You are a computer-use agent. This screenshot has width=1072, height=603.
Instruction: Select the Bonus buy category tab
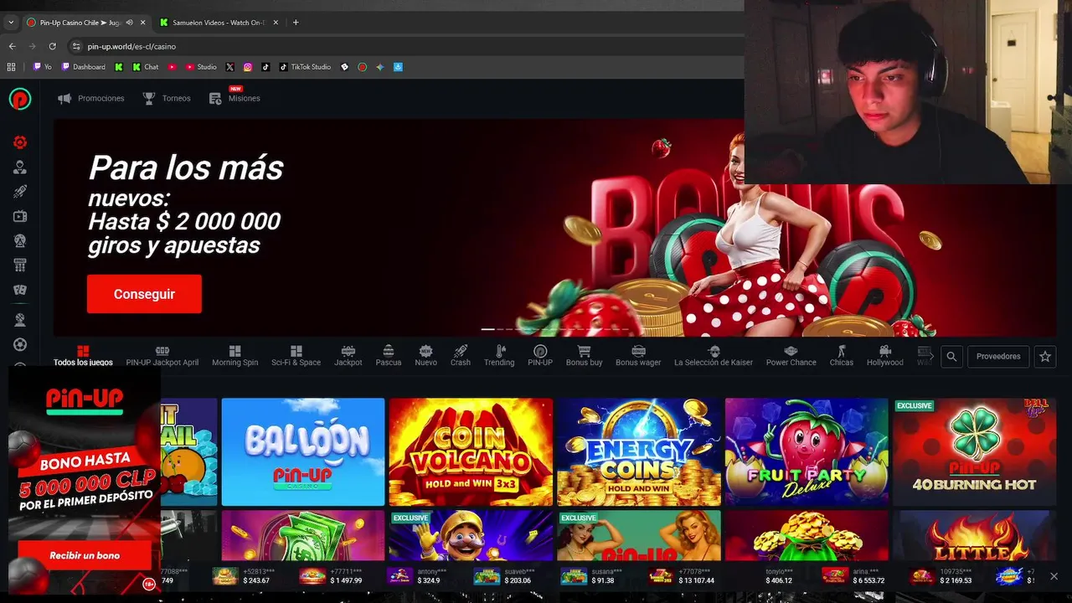(x=584, y=356)
